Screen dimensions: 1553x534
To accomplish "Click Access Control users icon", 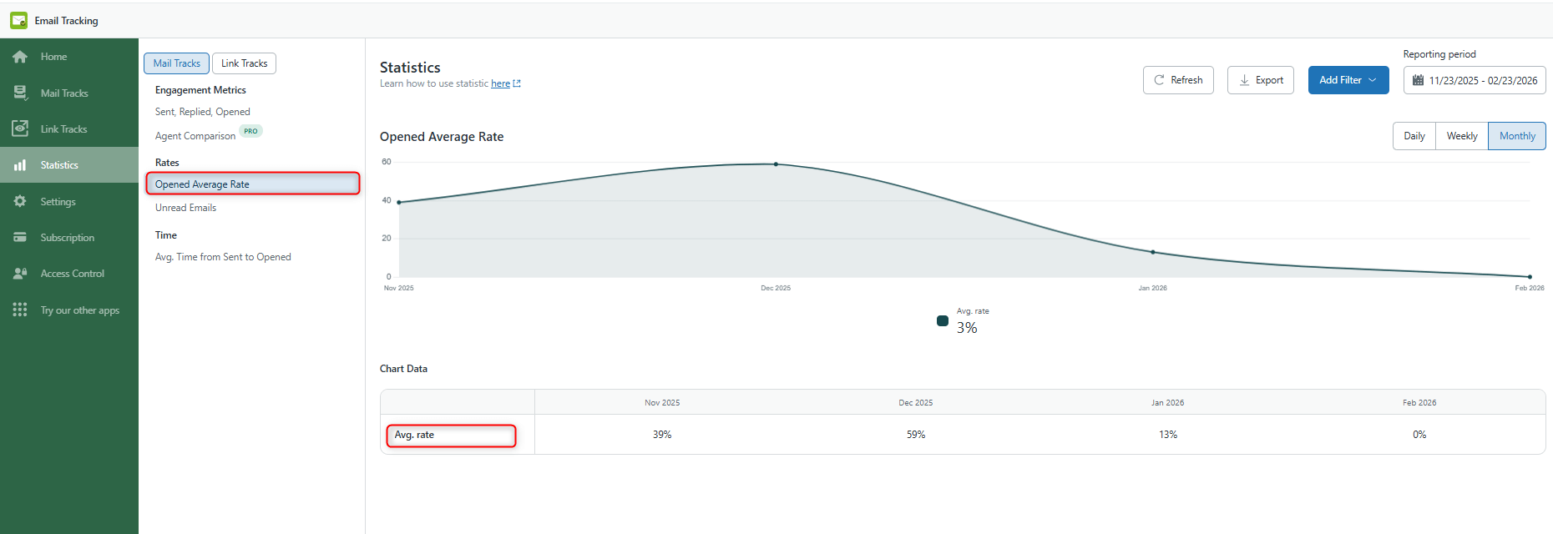I will (20, 274).
